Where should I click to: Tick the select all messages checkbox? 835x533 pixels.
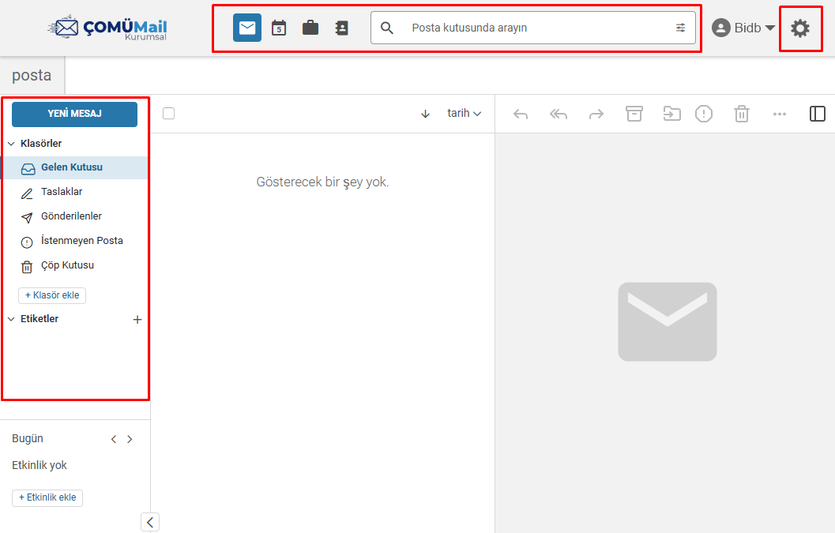tap(169, 114)
